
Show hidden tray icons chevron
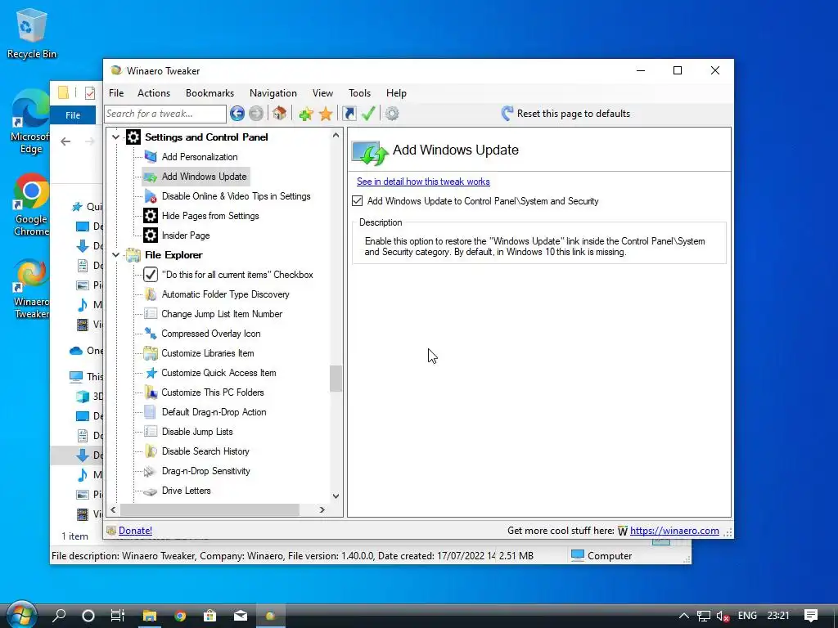point(683,616)
